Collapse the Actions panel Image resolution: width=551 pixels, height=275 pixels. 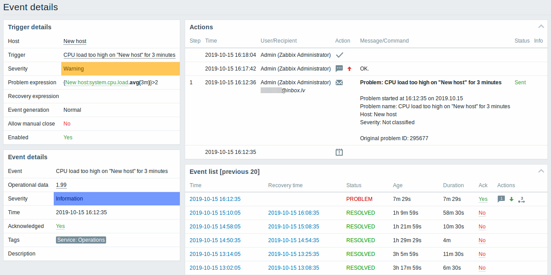540,27
